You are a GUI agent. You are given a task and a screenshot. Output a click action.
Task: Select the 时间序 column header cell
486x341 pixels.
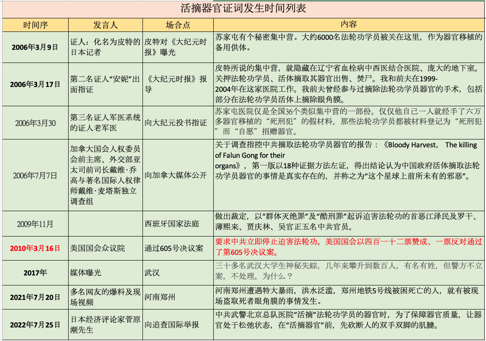click(35, 24)
